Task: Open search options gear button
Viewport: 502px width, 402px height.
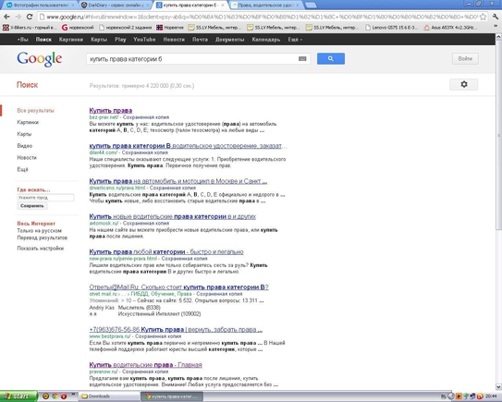Action: pos(463,84)
